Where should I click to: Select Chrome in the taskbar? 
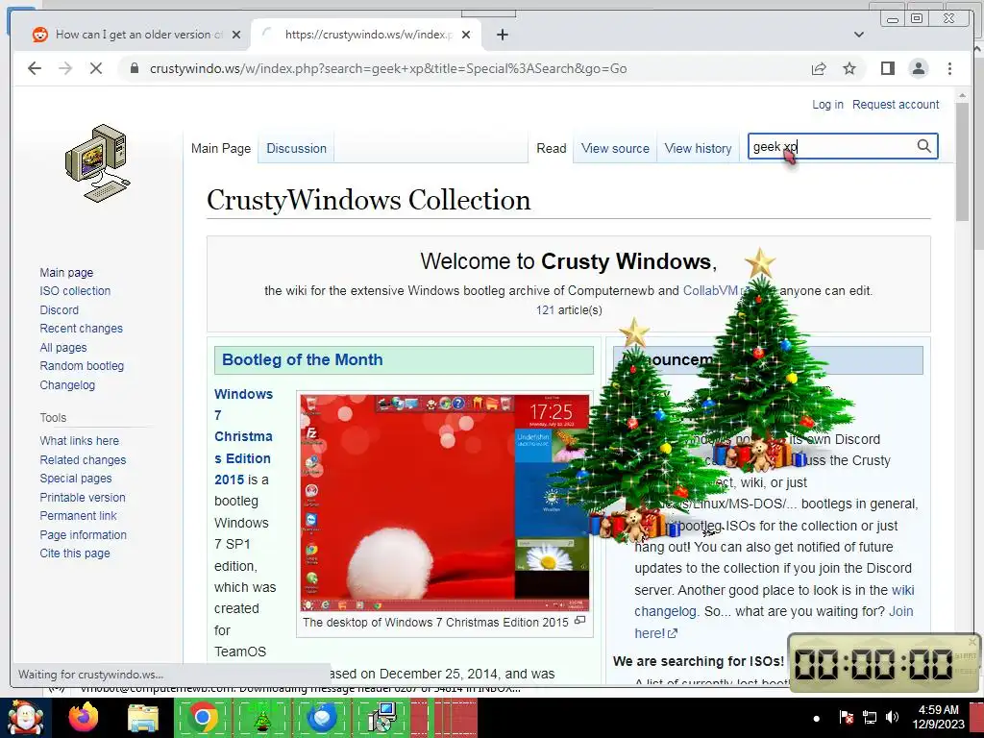(202, 718)
